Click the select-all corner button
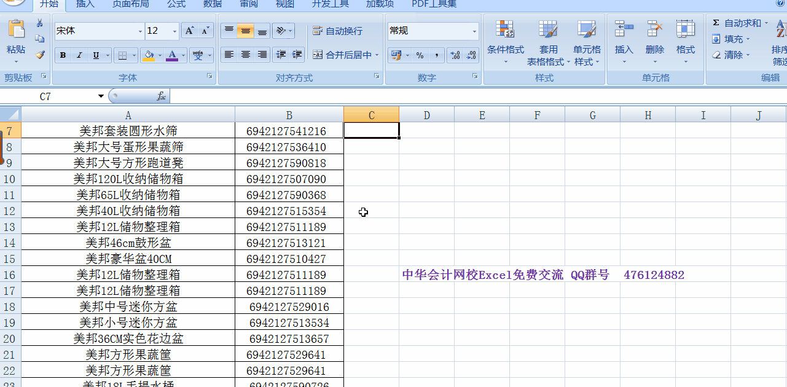 tap(10, 115)
